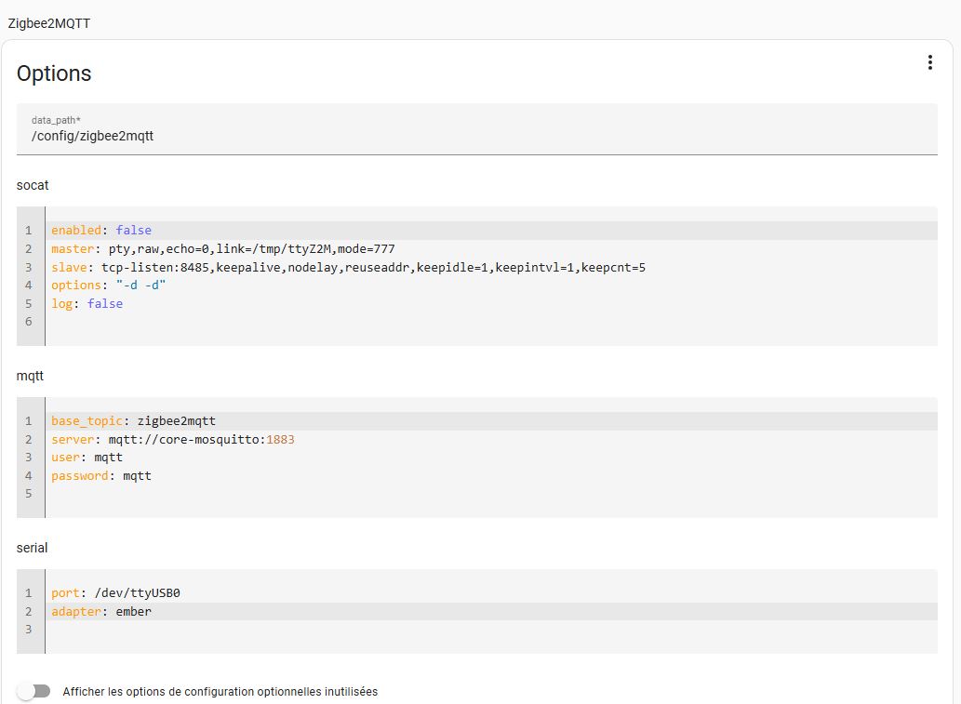The image size is (961, 704).
Task: Click the data_path input field
Action: pos(477,129)
